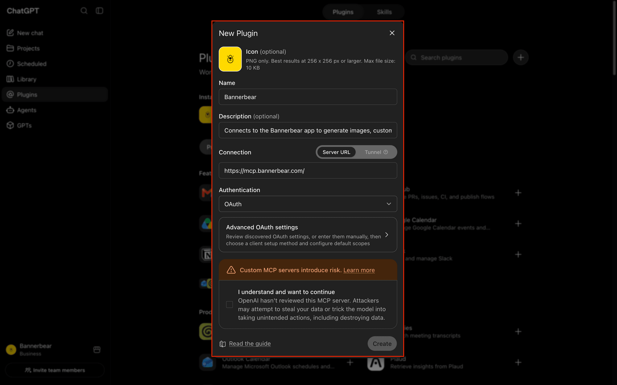The image size is (617, 385).
Task: Focus the Search plugins field
Action: 457,58
